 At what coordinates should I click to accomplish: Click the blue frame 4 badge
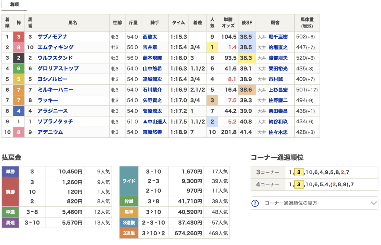[19, 111]
